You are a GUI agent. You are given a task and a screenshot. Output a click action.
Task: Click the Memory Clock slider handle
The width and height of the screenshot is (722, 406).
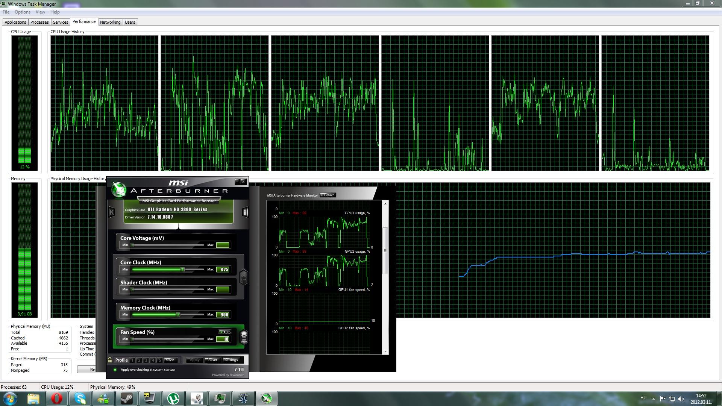coord(178,315)
